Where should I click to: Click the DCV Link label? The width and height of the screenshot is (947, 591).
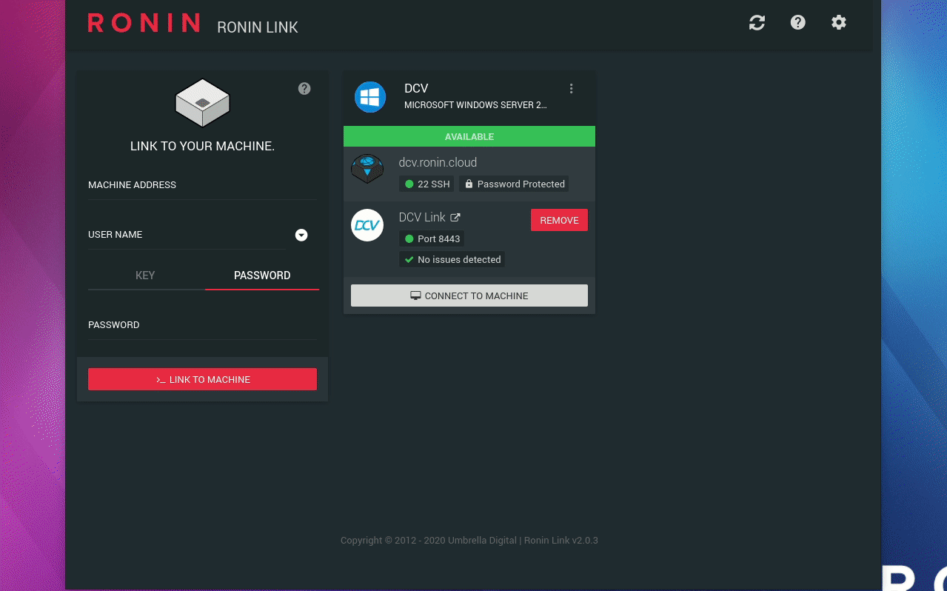(x=422, y=217)
